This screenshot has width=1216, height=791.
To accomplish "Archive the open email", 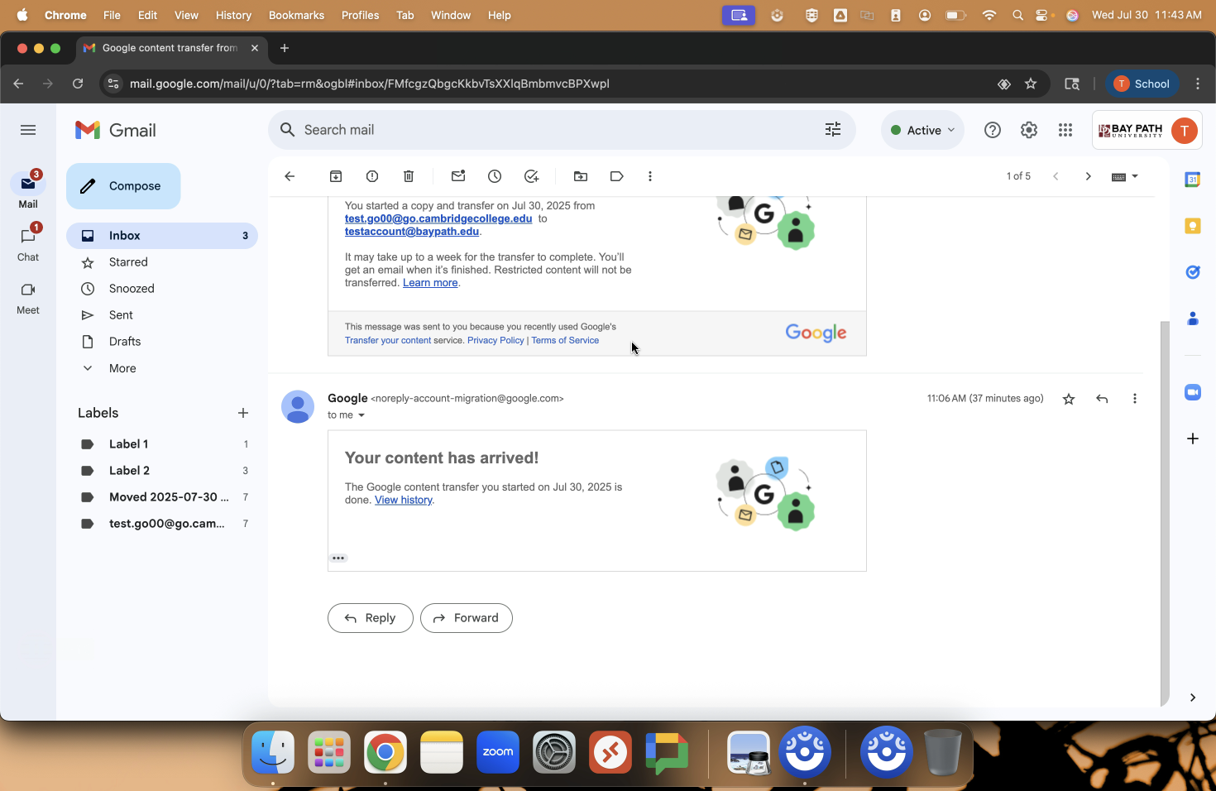I will (336, 176).
